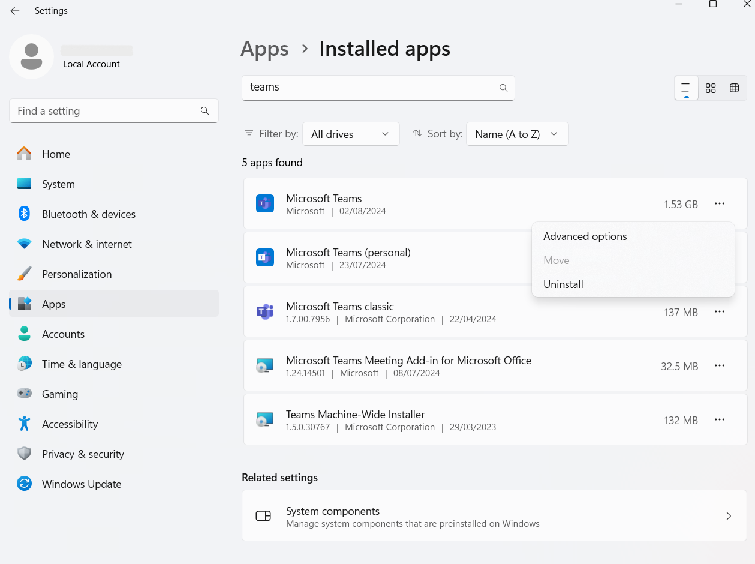Keep list view selected for installed apps
The width and height of the screenshot is (755, 564).
686,88
